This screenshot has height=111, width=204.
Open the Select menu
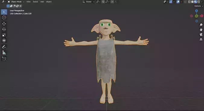click(x=36, y=2)
